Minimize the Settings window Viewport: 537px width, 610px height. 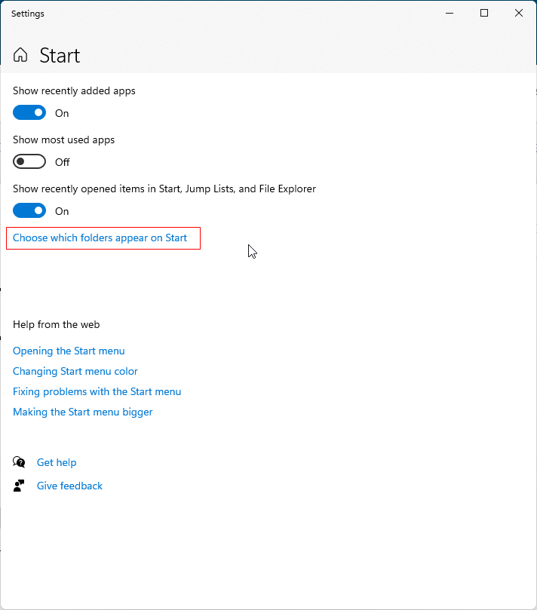(x=450, y=14)
